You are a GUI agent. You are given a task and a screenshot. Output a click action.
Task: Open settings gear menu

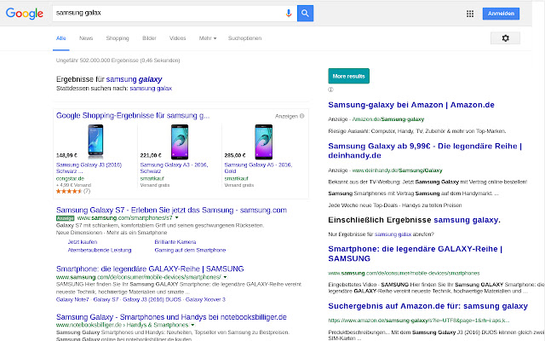[505, 38]
